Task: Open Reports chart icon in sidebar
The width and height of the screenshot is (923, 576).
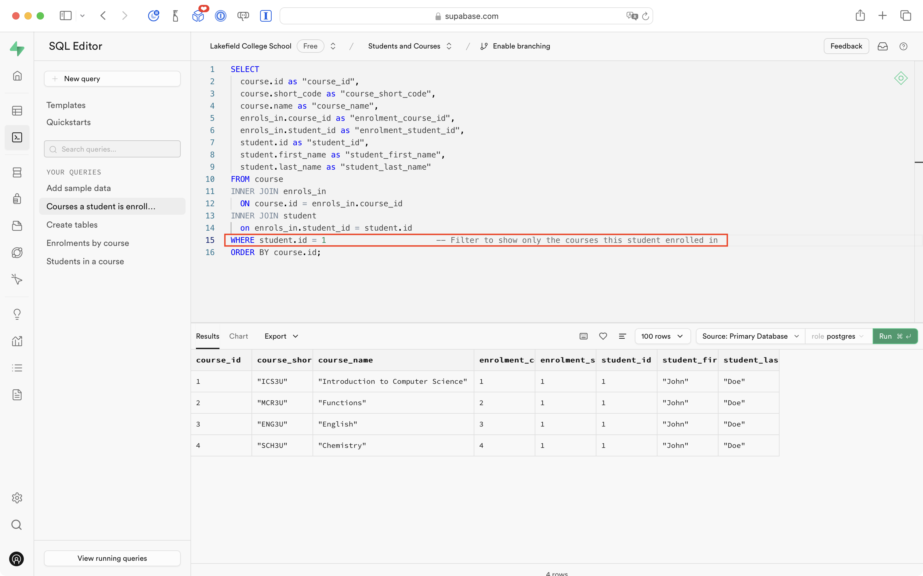Action: (x=17, y=341)
